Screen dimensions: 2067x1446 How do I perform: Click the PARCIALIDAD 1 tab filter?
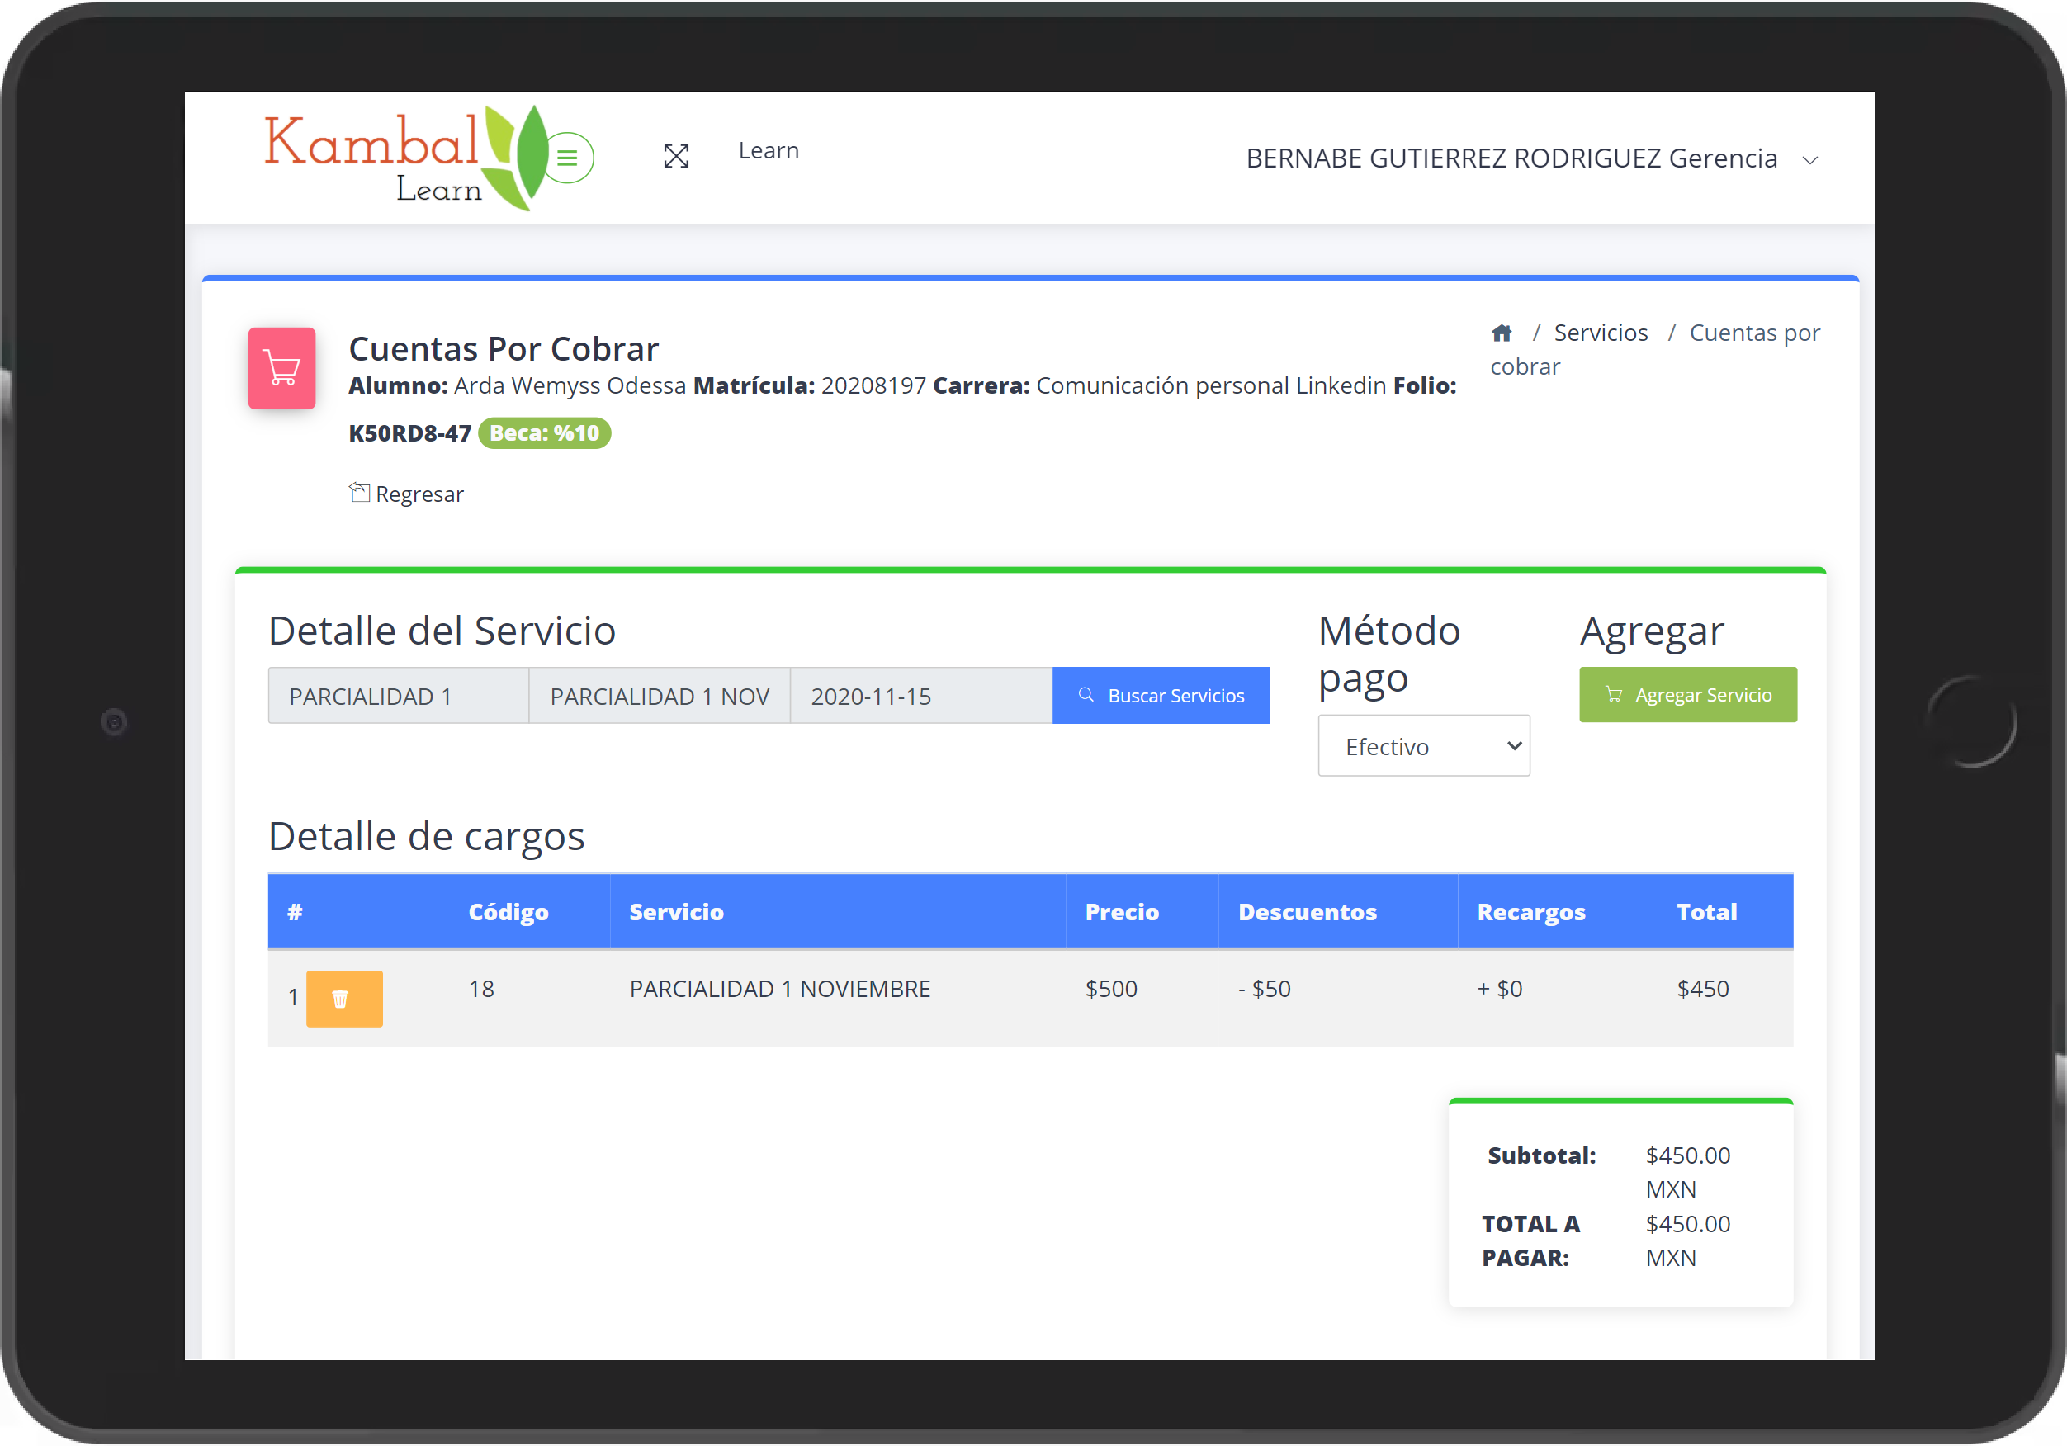pos(399,696)
